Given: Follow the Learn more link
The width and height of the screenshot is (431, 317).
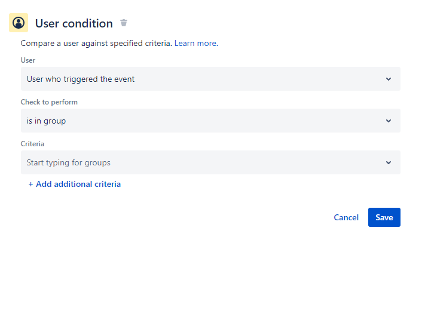Looking at the screenshot, I should tap(195, 44).
